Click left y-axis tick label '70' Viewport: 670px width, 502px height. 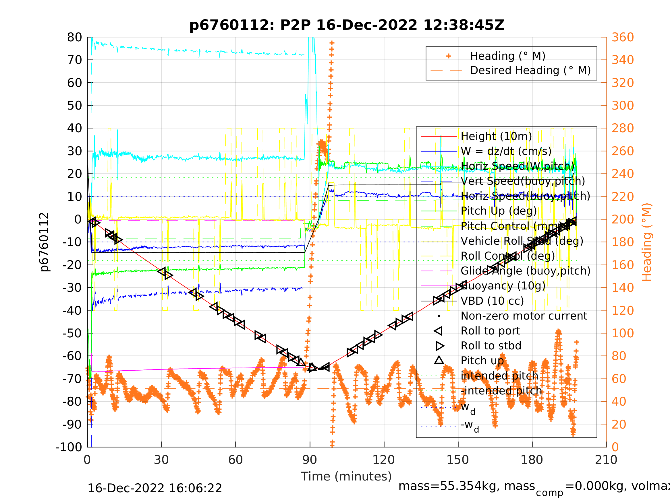(x=75, y=60)
